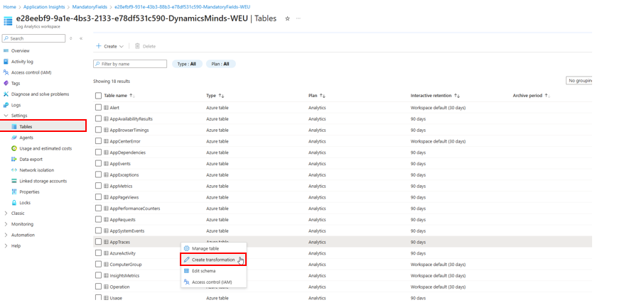Open the MandatoryFields-WEU breadcrumb link

point(183,7)
